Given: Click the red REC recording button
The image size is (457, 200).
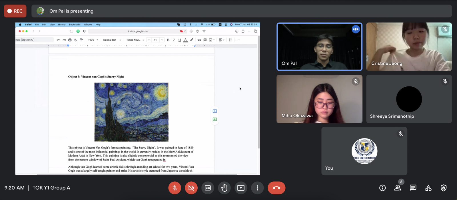Looking at the screenshot, I should point(15,11).
